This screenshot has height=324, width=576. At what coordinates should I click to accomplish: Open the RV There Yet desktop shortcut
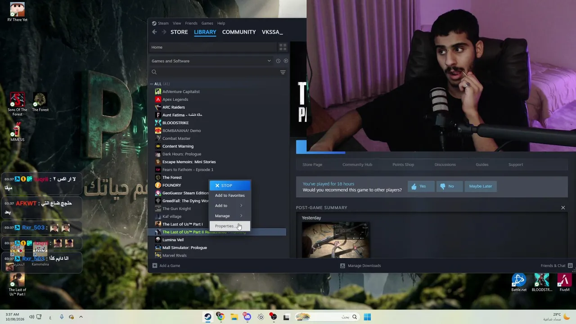17,12
